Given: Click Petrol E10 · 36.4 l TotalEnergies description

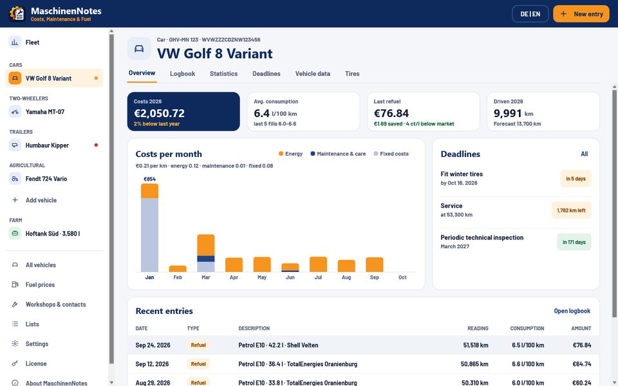Looking at the screenshot, I should click(x=297, y=364).
